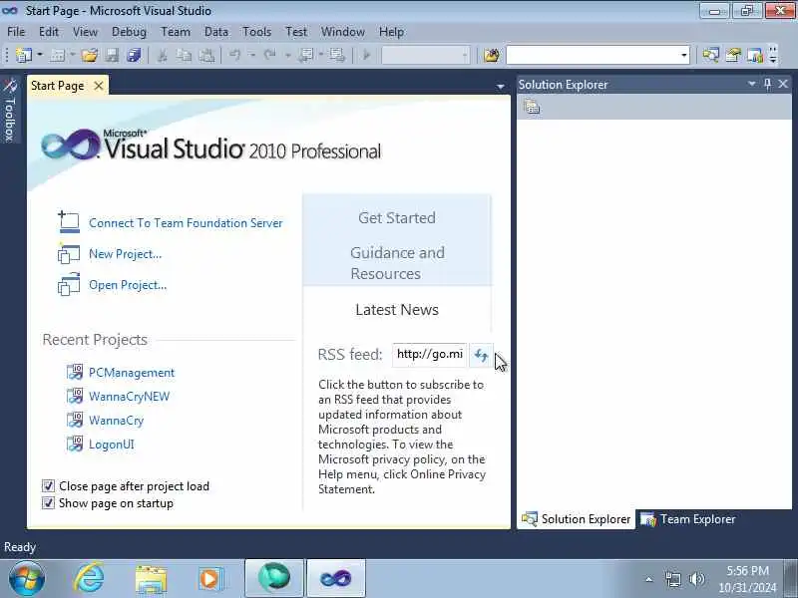Click the RSS feed refresh arrows button

pyautogui.click(x=481, y=355)
